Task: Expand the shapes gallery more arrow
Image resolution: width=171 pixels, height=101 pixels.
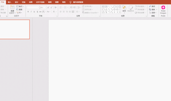Action: 120,12
